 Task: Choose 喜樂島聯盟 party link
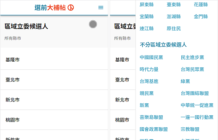[151, 117]
